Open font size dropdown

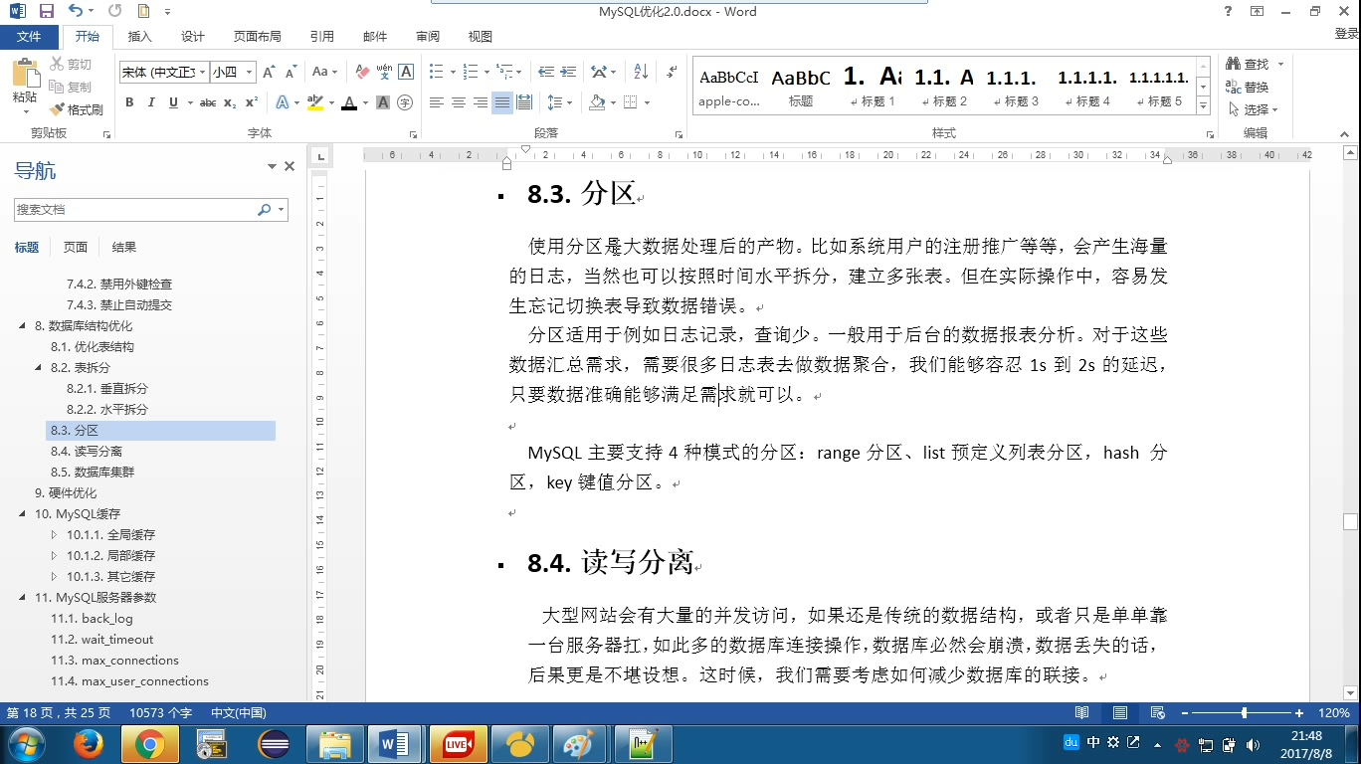click(249, 73)
